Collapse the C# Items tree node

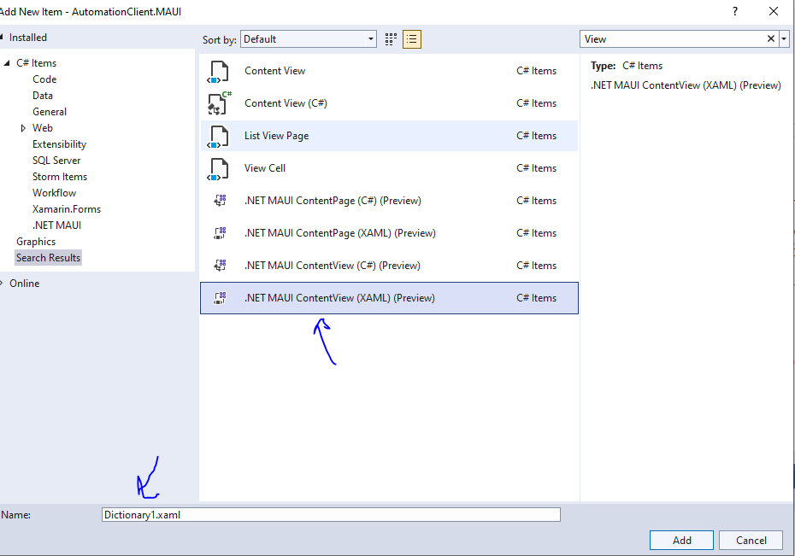(x=7, y=63)
